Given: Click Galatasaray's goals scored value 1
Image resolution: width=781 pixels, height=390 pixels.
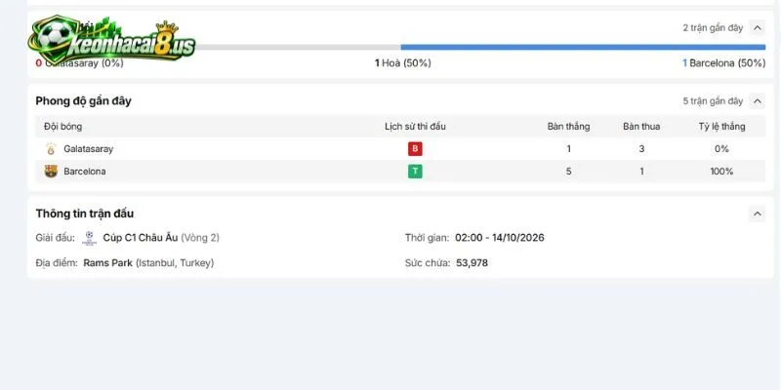Looking at the screenshot, I should [x=569, y=149].
